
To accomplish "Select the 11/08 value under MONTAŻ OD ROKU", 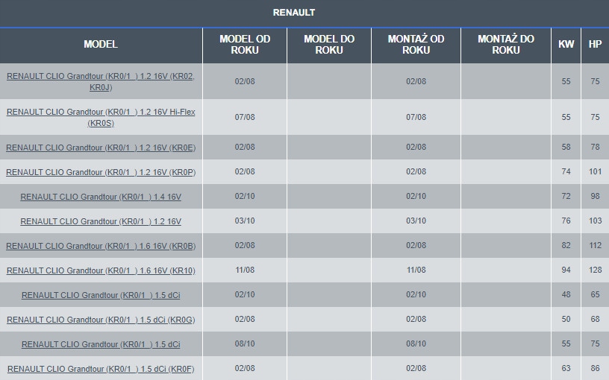I will pos(416,270).
